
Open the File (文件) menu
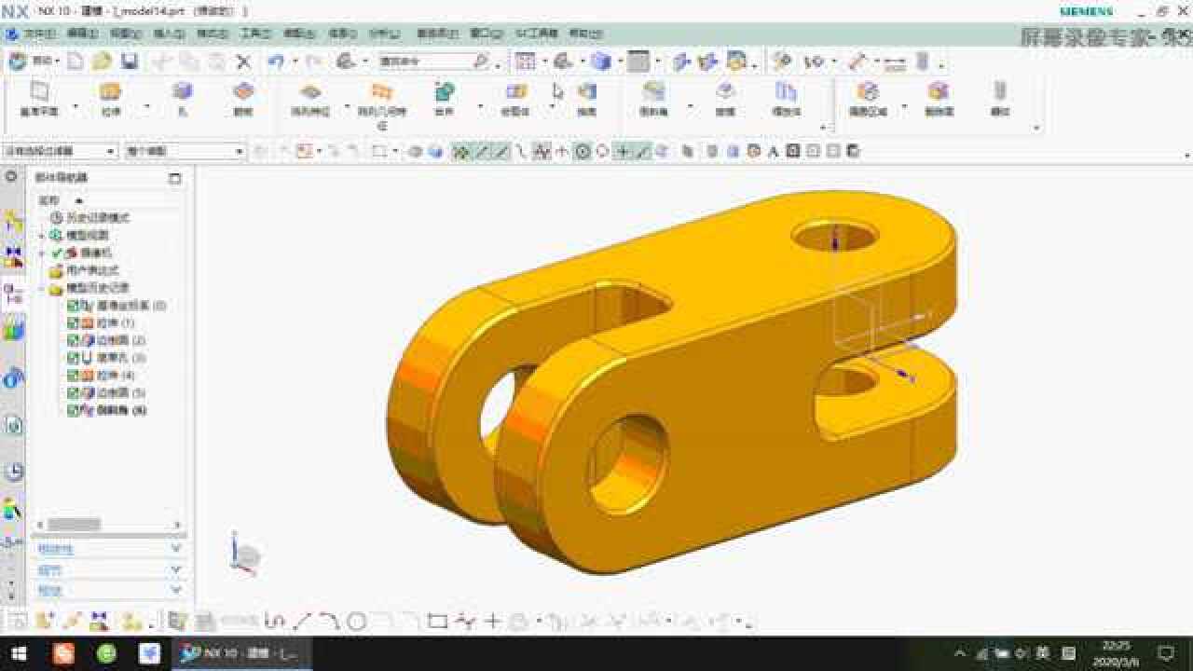pyautogui.click(x=37, y=34)
